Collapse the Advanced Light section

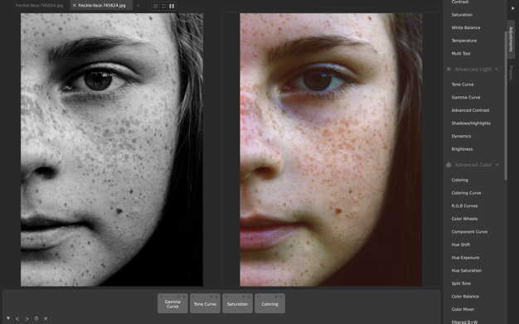coord(497,70)
